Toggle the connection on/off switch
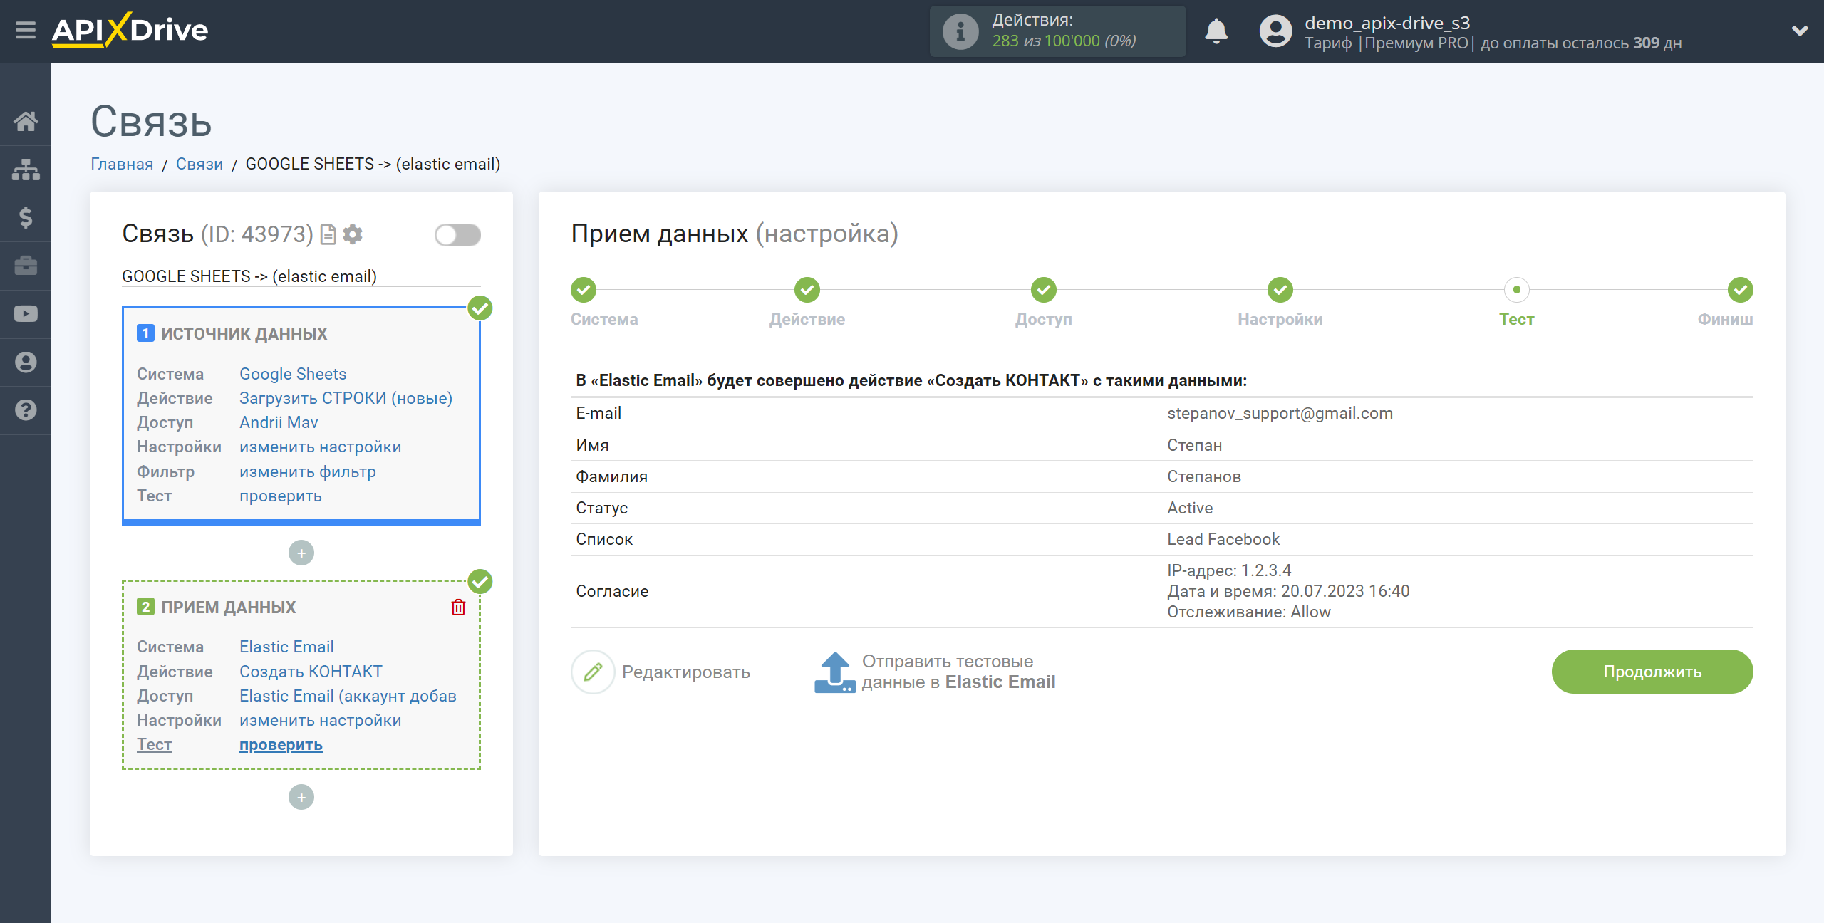This screenshot has width=1824, height=923. [457, 235]
